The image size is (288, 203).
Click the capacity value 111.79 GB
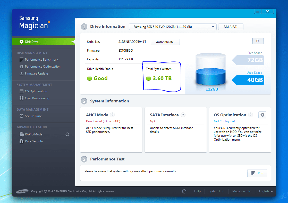126,59
